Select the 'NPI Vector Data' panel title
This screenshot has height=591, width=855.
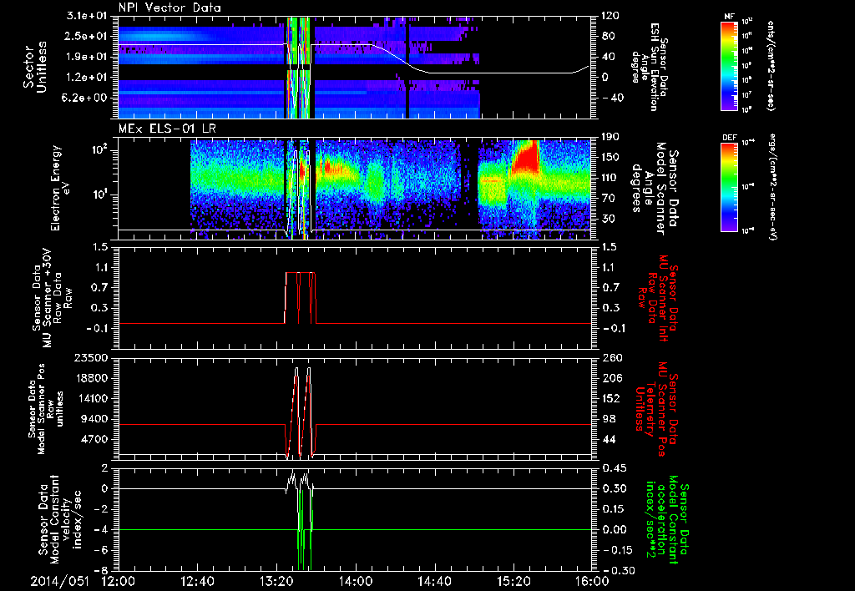(x=170, y=8)
